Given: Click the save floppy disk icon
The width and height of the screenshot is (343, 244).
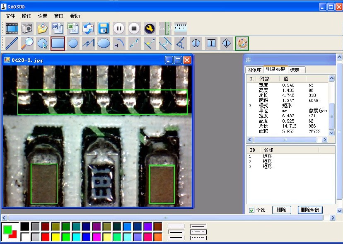Looking at the screenshot, I should tap(104, 28).
